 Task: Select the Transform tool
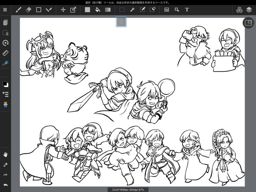pyautogui.click(x=73, y=10)
